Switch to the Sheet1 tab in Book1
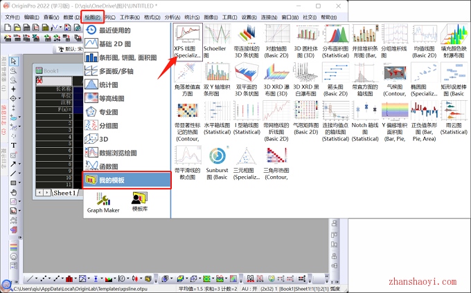The width and height of the screenshot is (471, 293). [64, 193]
